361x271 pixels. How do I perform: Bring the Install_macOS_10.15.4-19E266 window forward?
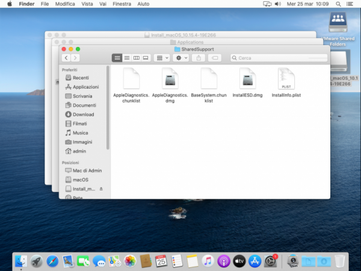pos(180,35)
